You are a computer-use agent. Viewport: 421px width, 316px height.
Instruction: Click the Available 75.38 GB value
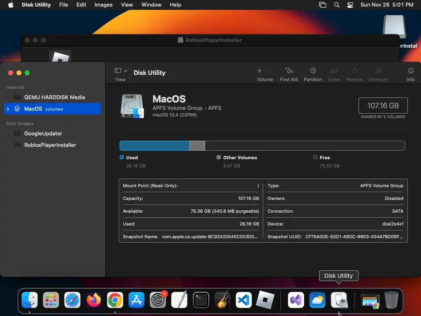coord(225,211)
